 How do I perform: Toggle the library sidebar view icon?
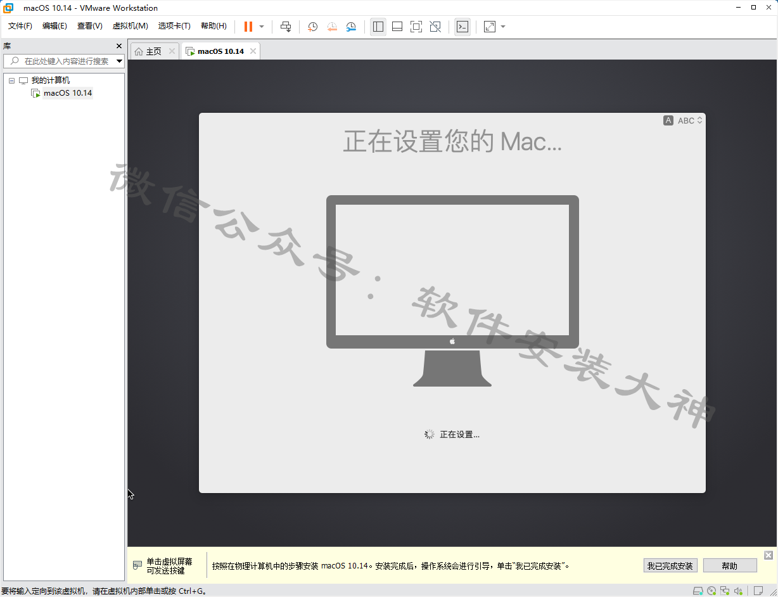click(378, 27)
